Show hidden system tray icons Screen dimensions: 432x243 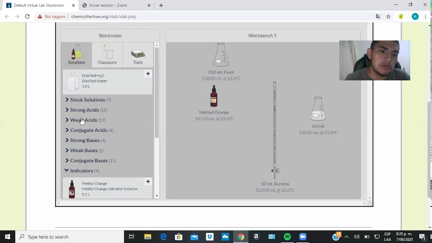(x=346, y=237)
